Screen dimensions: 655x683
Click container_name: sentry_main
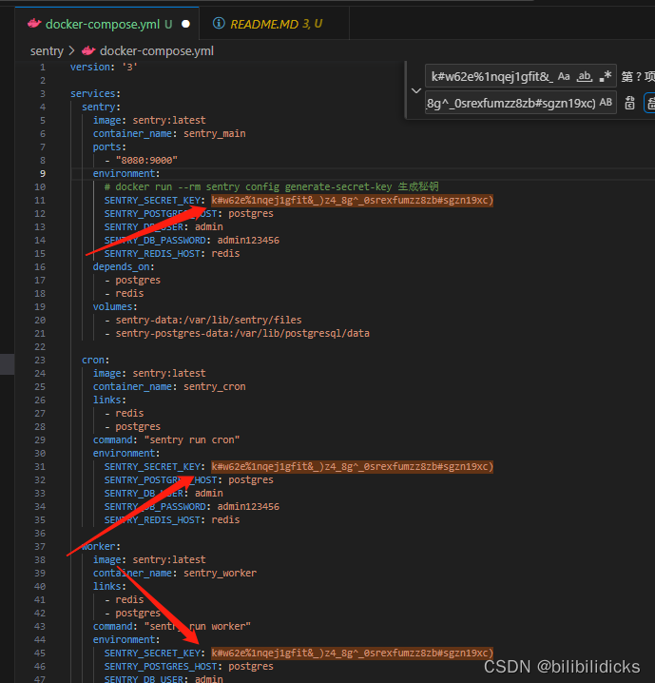[x=169, y=134]
